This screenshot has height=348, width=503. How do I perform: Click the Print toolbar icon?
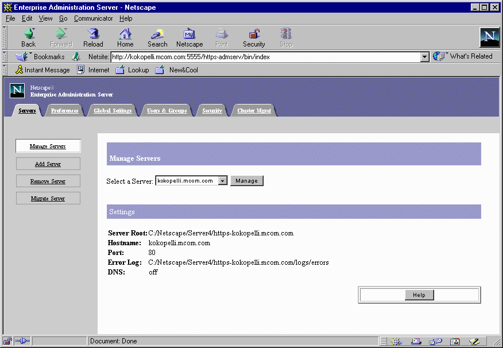222,37
